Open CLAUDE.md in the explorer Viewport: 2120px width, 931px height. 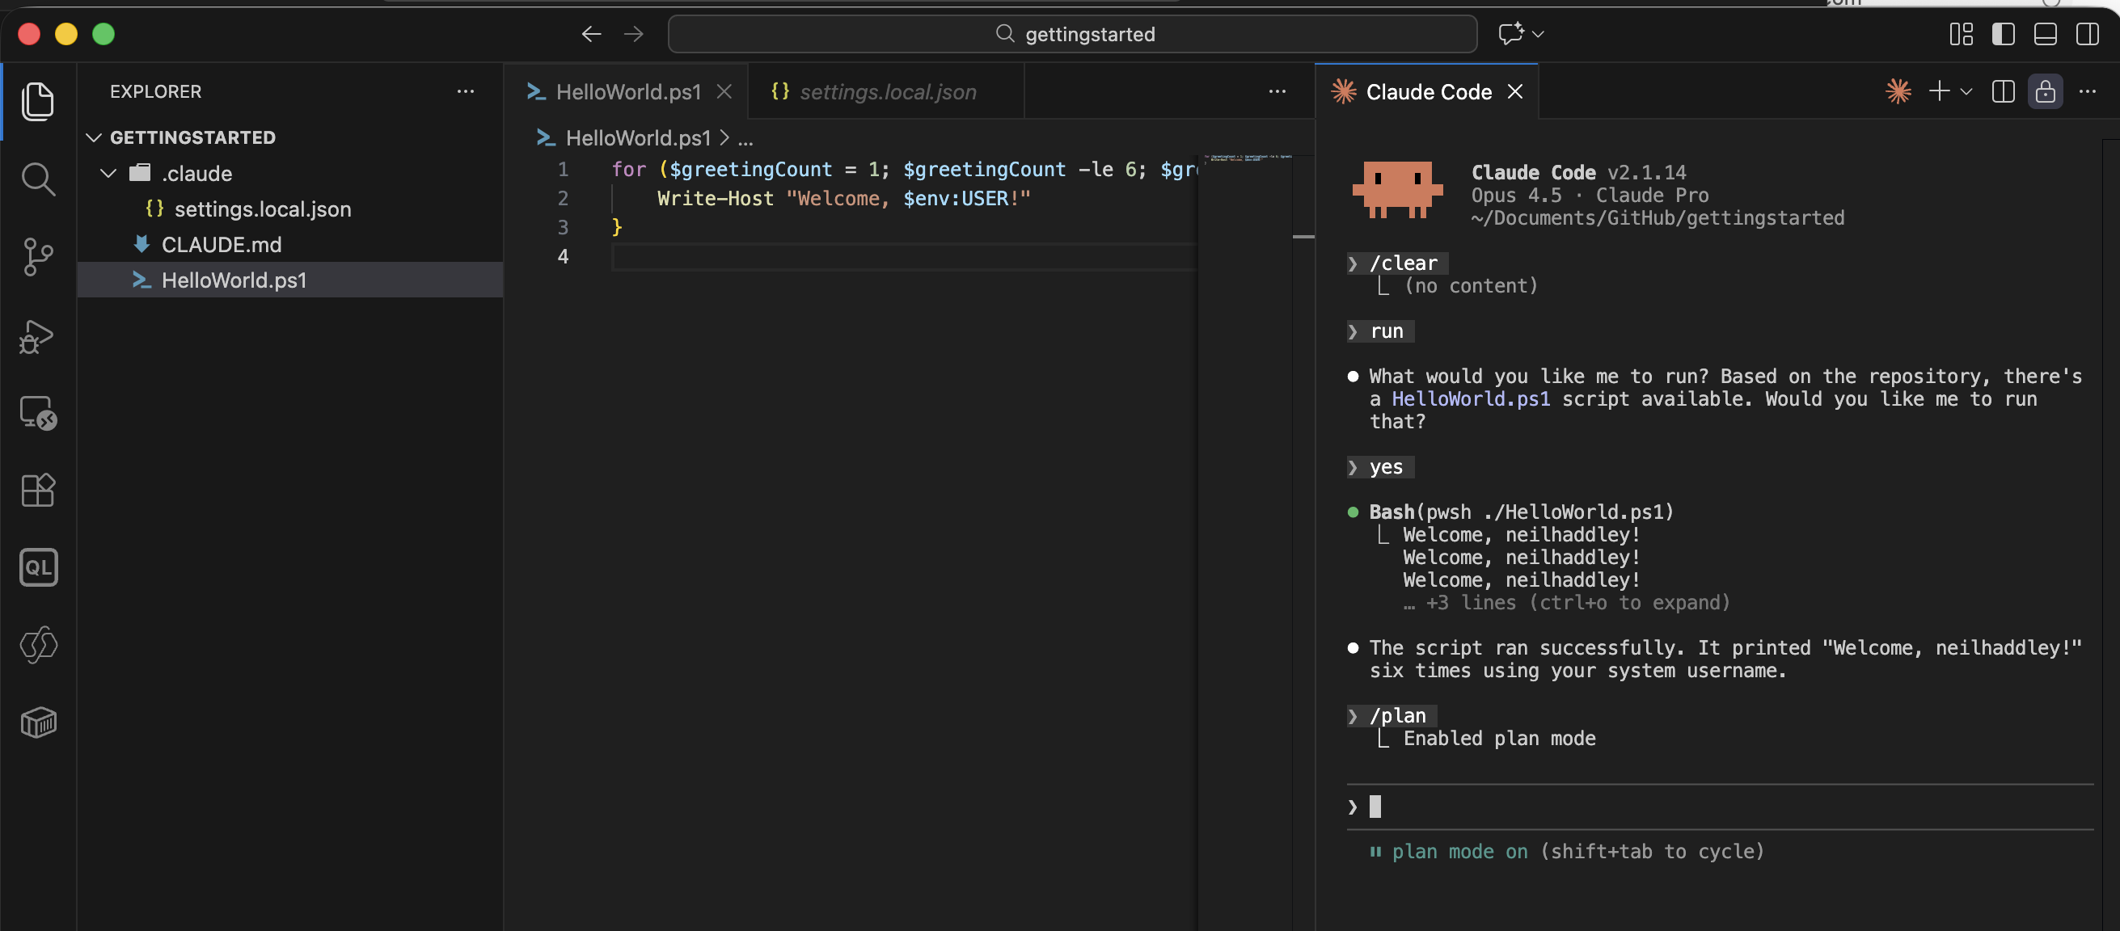pyautogui.click(x=221, y=244)
